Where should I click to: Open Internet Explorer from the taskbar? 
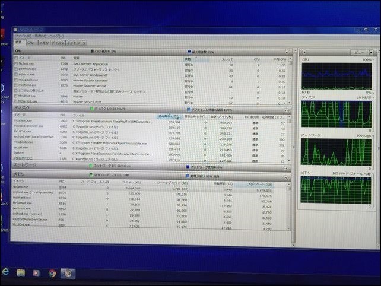click(x=5, y=272)
